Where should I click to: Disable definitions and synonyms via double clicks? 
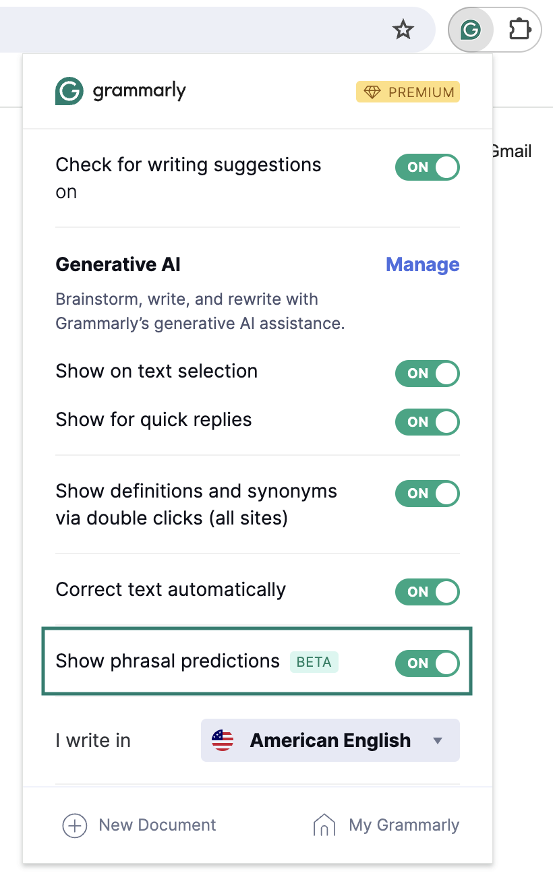click(427, 494)
